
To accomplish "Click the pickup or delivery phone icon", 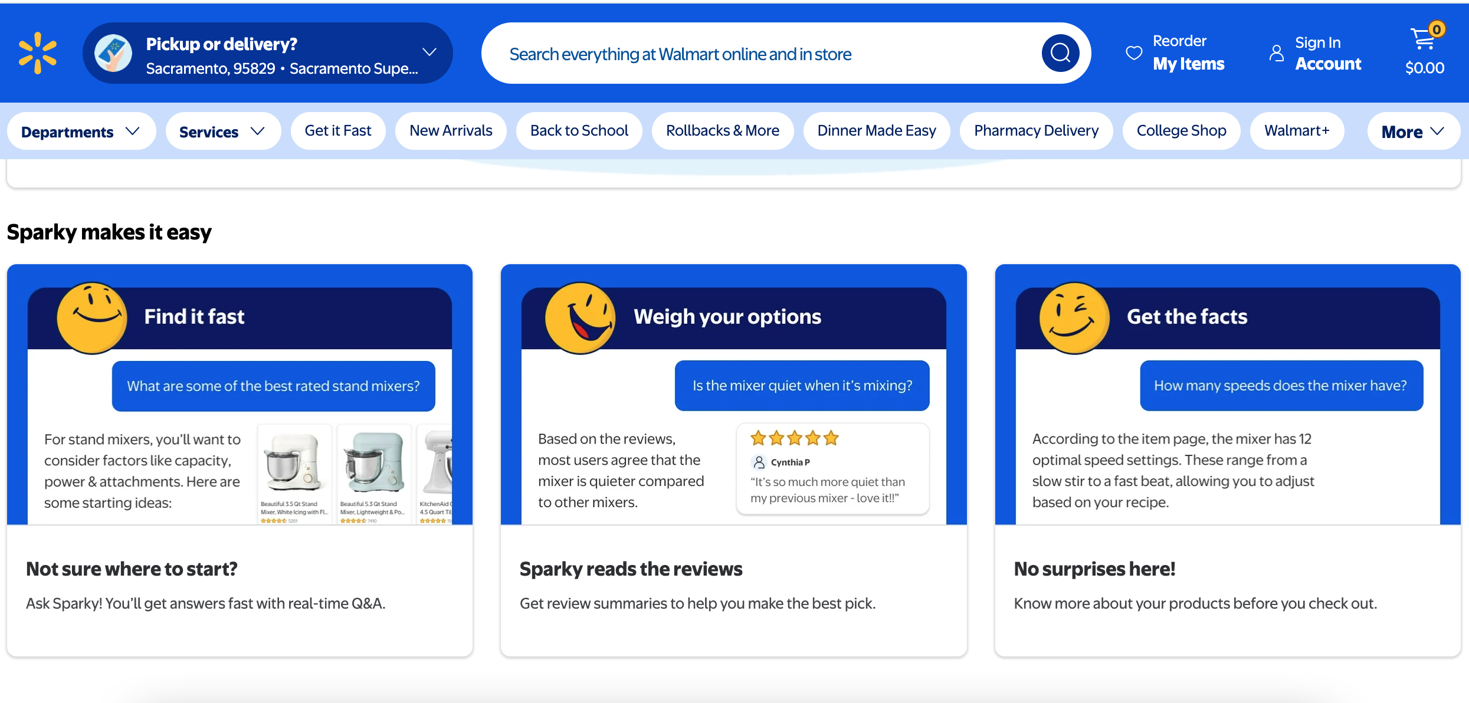I will point(113,53).
